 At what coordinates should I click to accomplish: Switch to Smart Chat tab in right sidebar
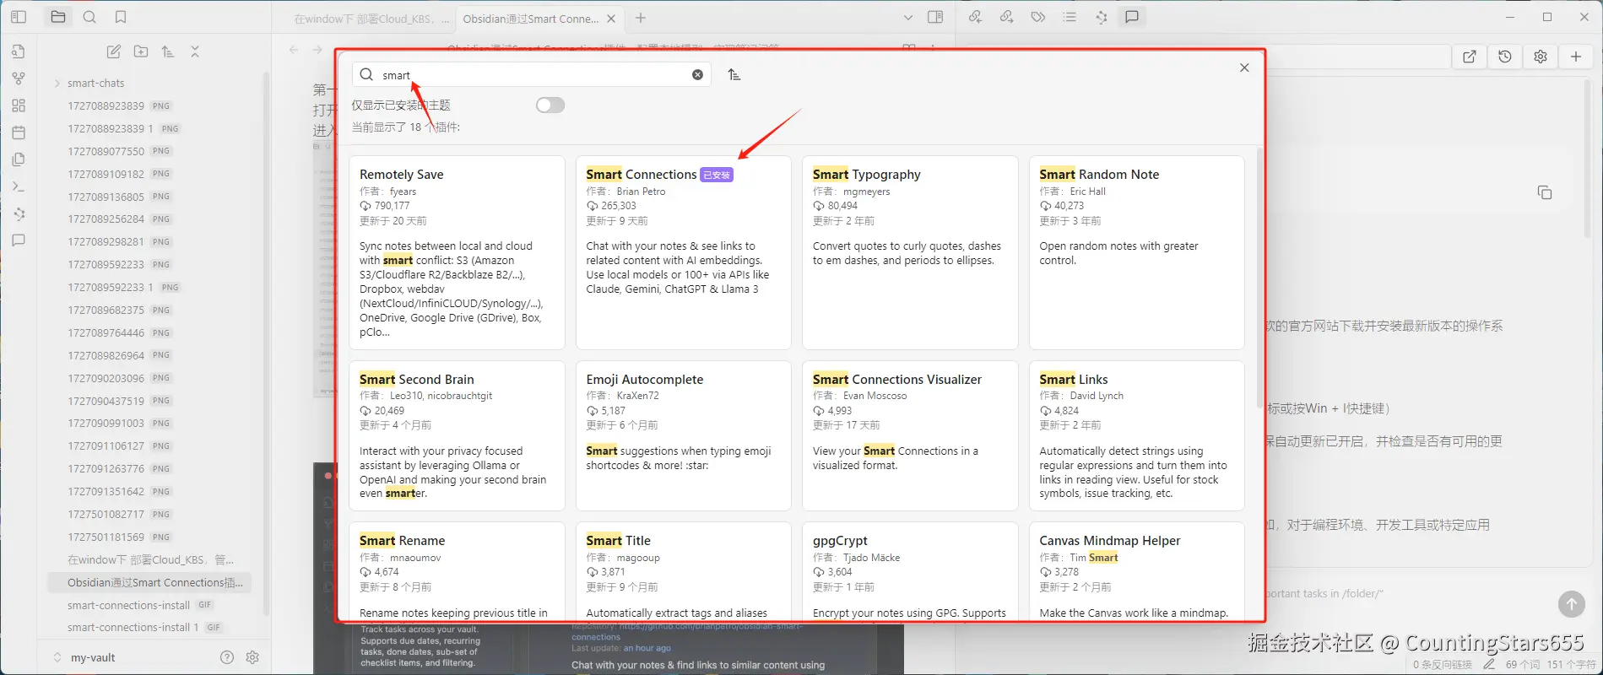(1132, 17)
